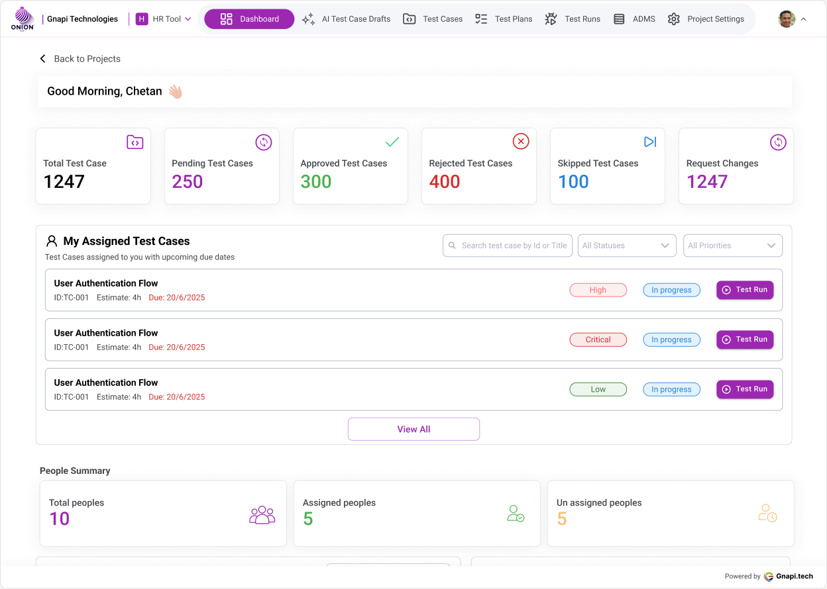Click the Test Cases folder icon

coord(410,19)
